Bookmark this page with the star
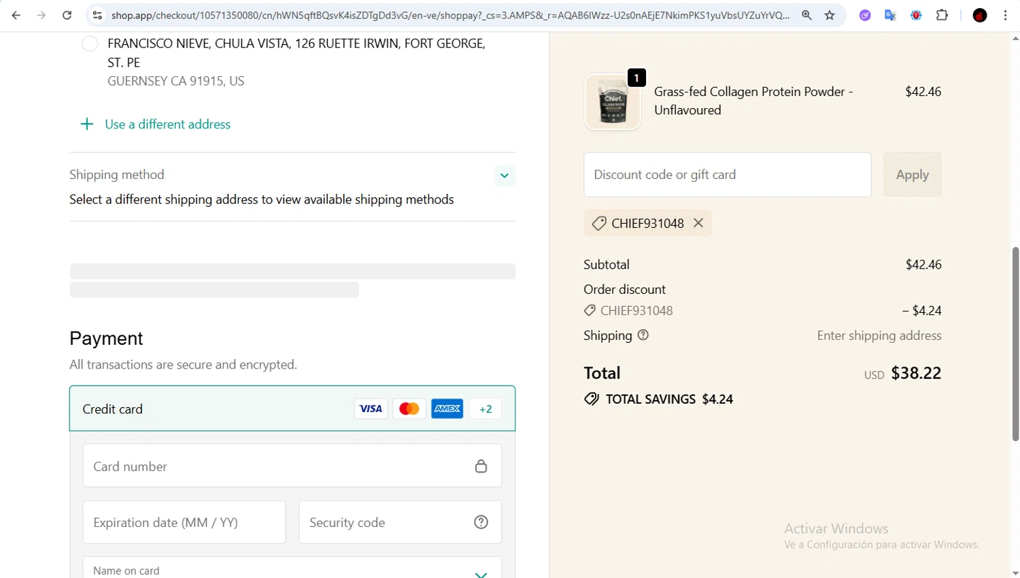Screen dimensions: 1020x578 tap(830, 15)
